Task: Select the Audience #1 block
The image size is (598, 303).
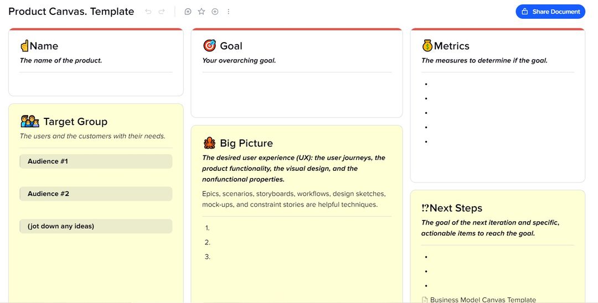Action: pyautogui.click(x=96, y=161)
